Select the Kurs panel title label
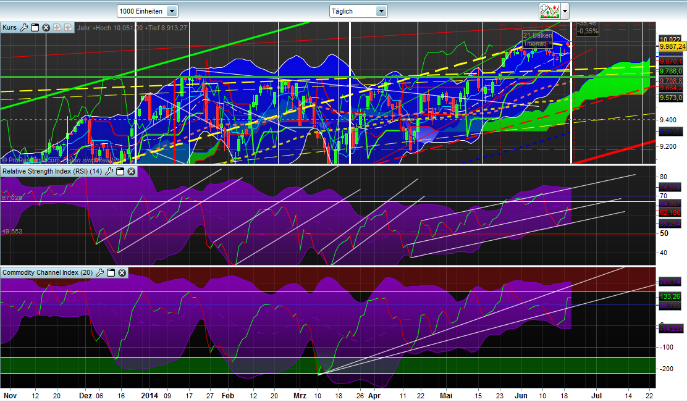Screen dimensions: 687x402 (9, 27)
